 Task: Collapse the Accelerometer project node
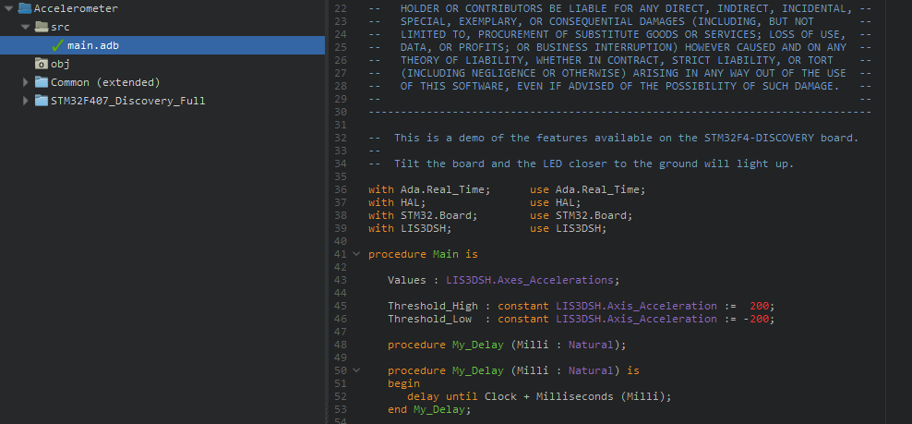pos(8,8)
